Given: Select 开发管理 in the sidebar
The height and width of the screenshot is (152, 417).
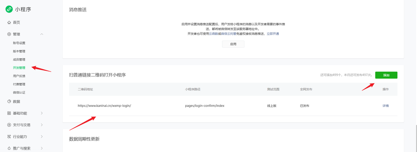Looking at the screenshot, I should pyautogui.click(x=19, y=67).
